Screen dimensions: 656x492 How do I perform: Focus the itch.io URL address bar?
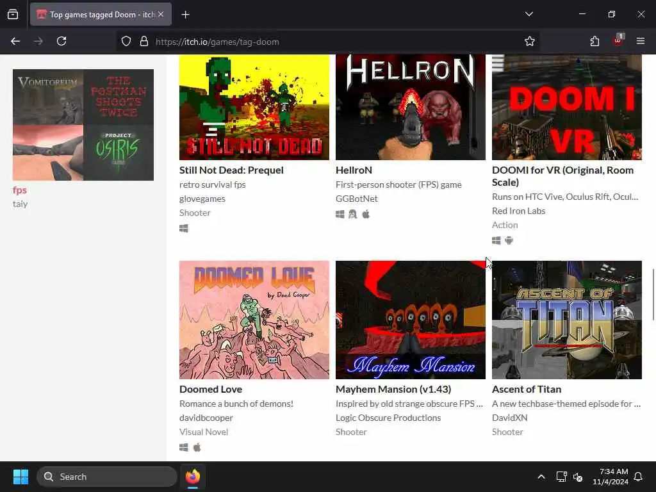(x=329, y=42)
